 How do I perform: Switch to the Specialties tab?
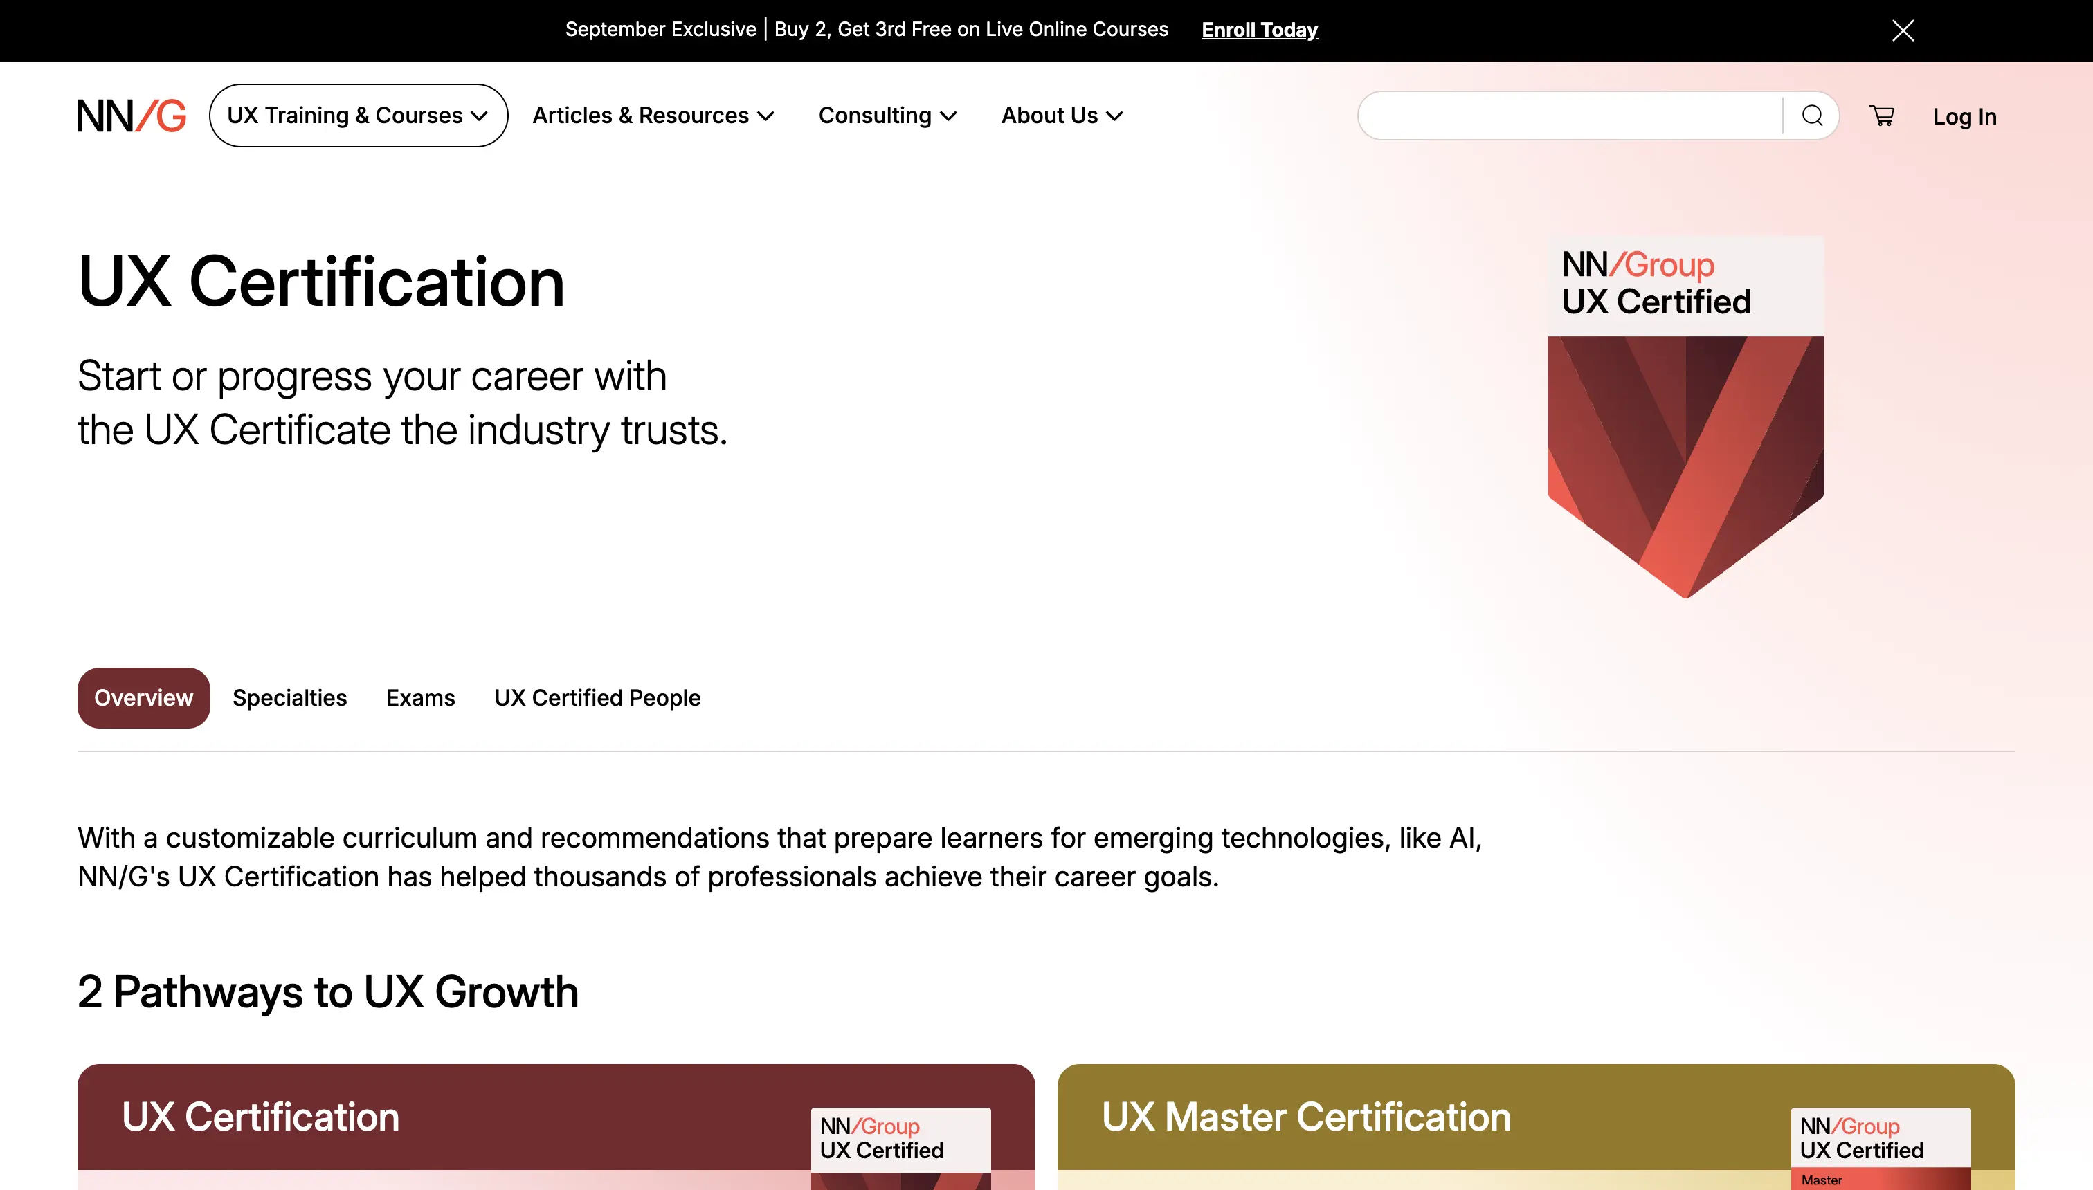pos(289,698)
